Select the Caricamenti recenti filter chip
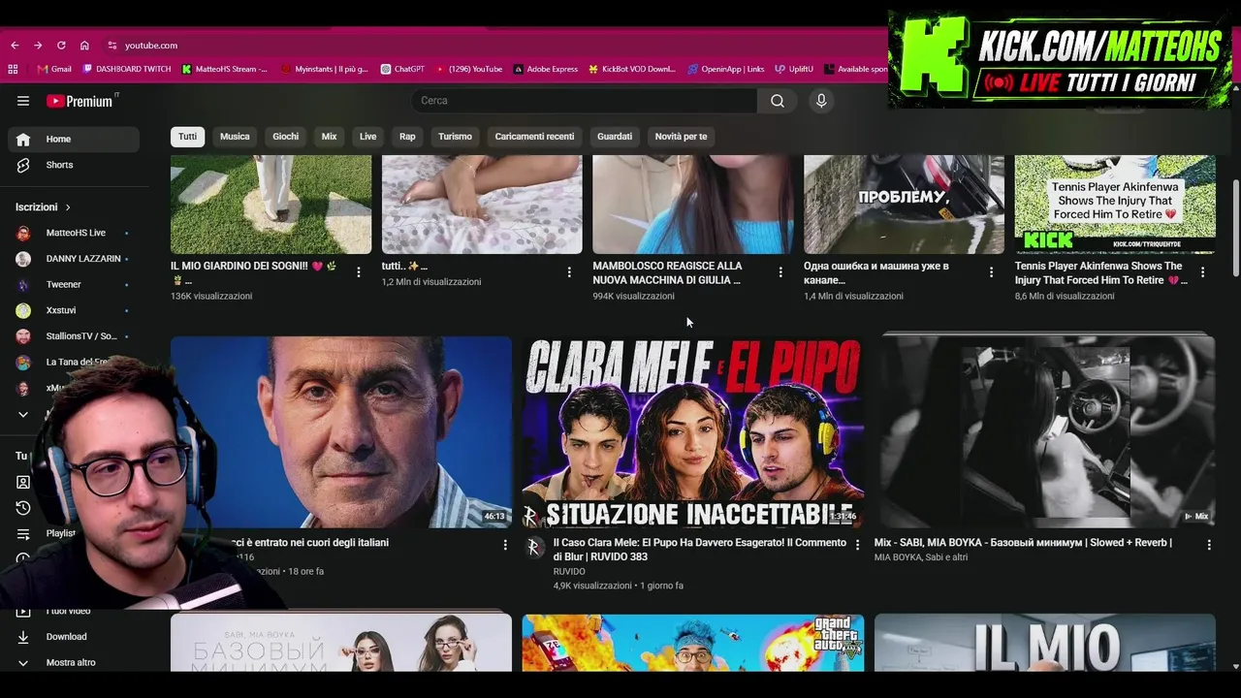Viewport: 1241px width, 698px height. point(534,137)
